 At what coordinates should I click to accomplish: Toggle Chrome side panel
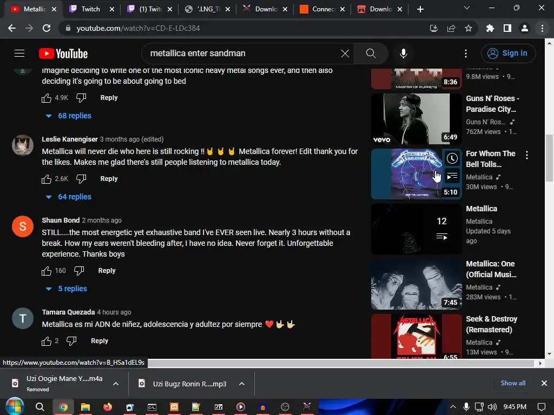[507, 28]
